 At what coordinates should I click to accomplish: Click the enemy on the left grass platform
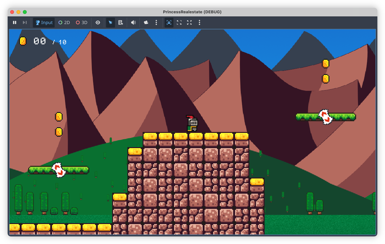pos(58,170)
